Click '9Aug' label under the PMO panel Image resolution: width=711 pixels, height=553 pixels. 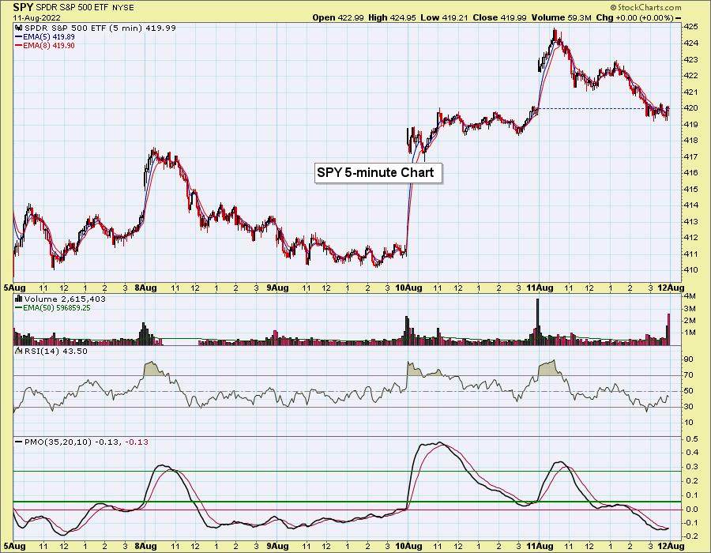click(277, 546)
